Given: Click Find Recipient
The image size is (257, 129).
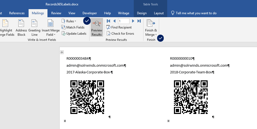Looking at the screenshot, I should pyautogui.click(x=119, y=27).
